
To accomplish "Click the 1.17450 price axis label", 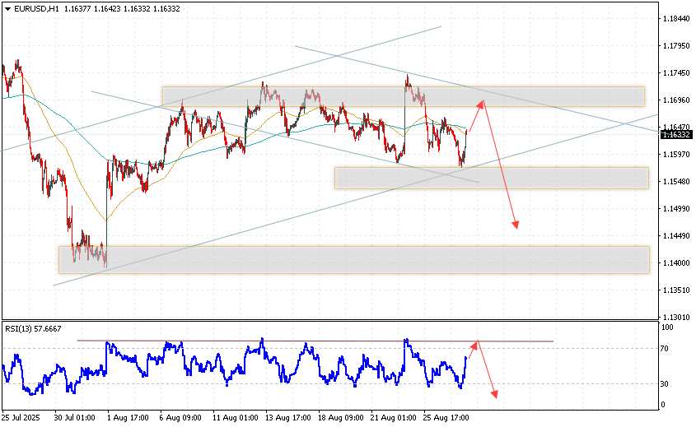I will 676,73.
